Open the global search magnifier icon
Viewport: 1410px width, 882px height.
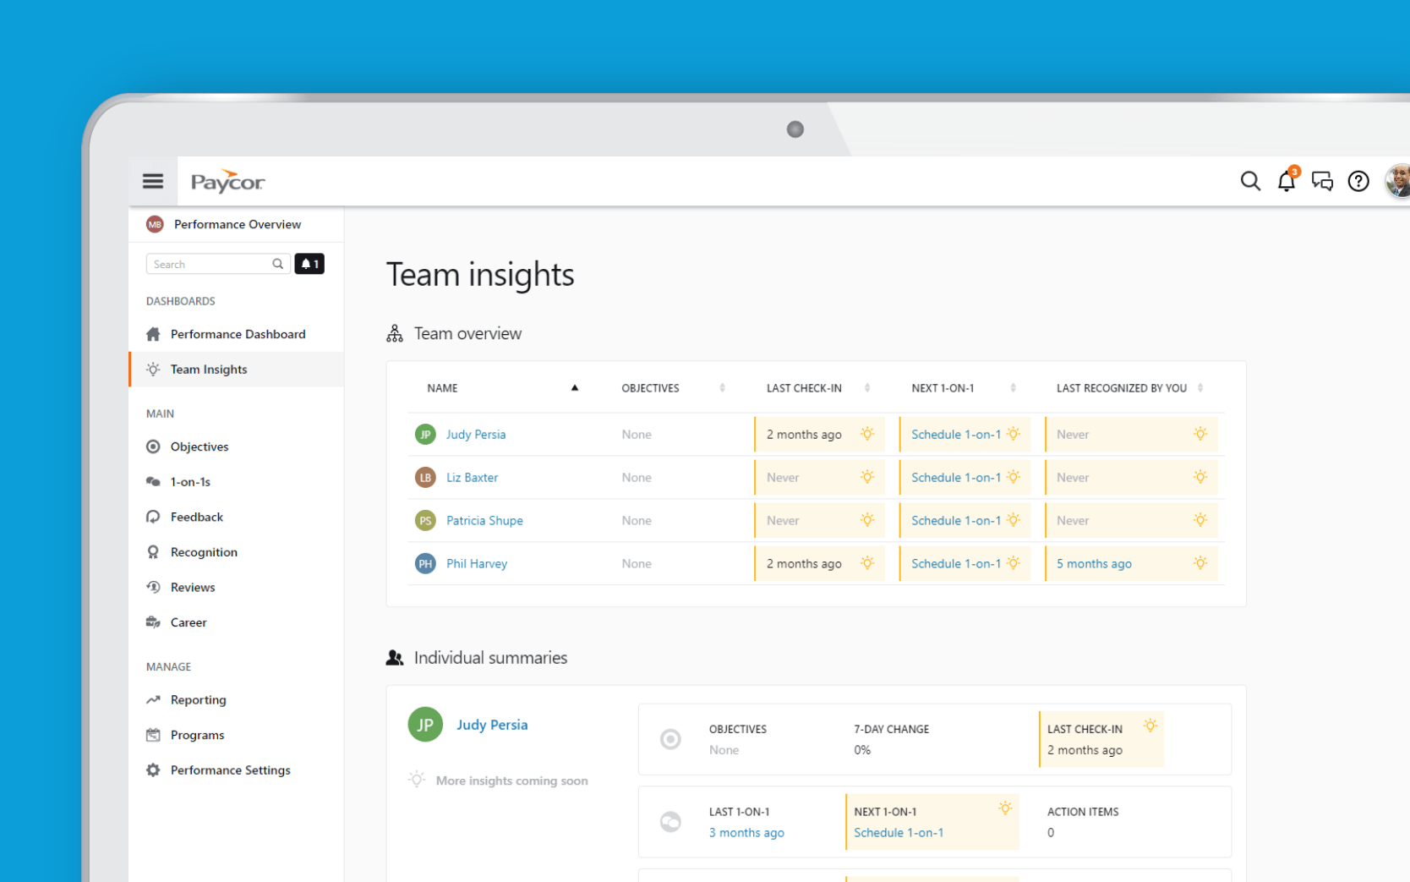coord(1250,181)
